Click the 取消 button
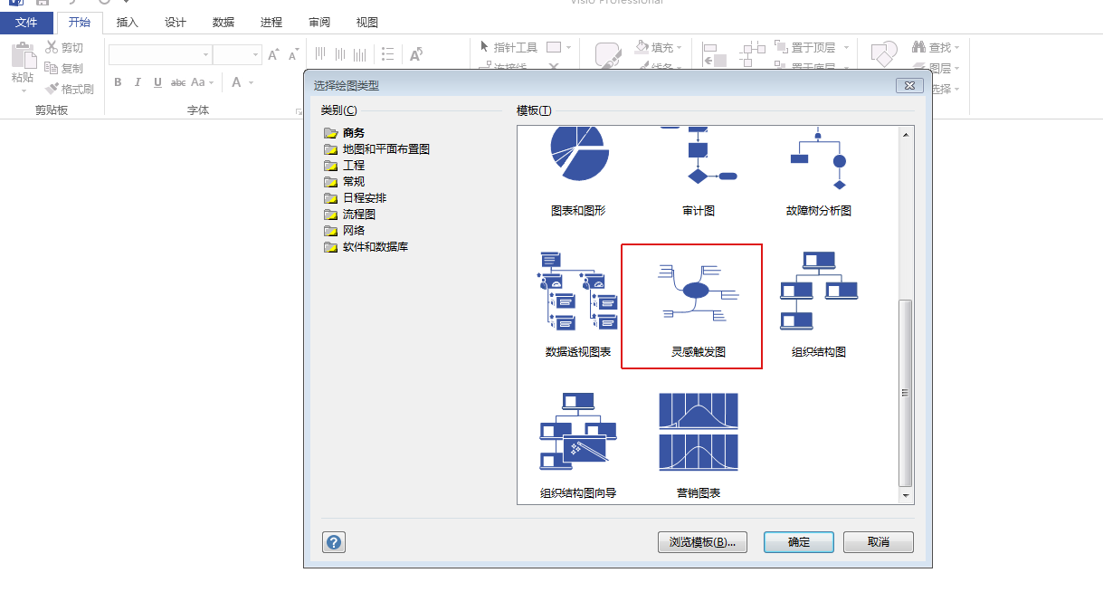This screenshot has height=611, width=1103. coord(879,542)
